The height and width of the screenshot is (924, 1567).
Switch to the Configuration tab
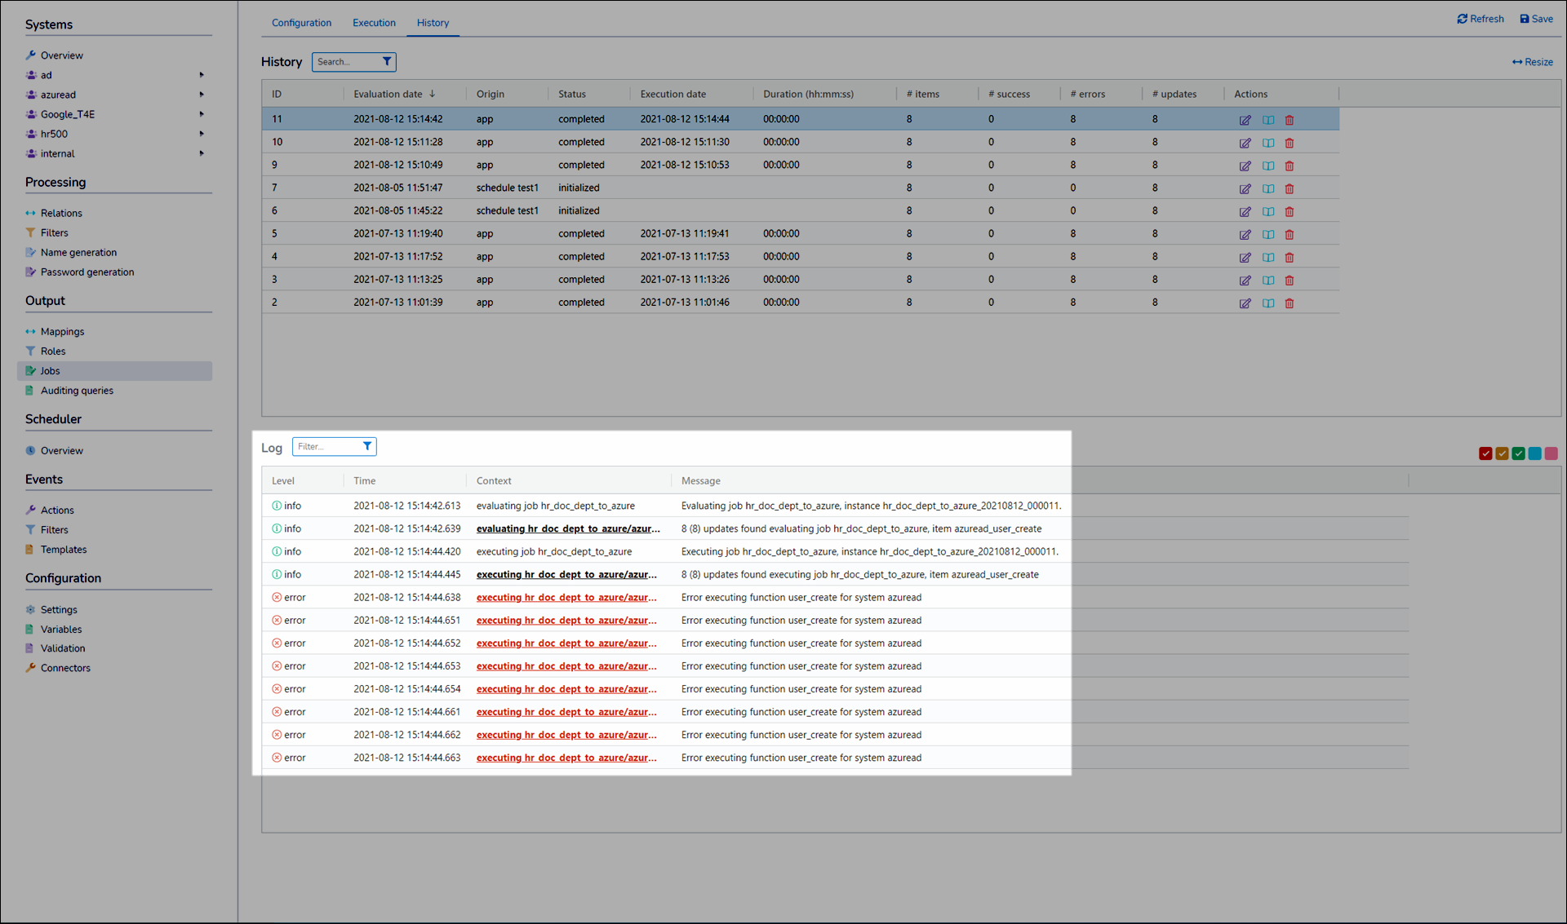tap(301, 23)
